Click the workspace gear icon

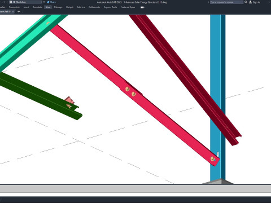pyautogui.click(x=11, y=2)
